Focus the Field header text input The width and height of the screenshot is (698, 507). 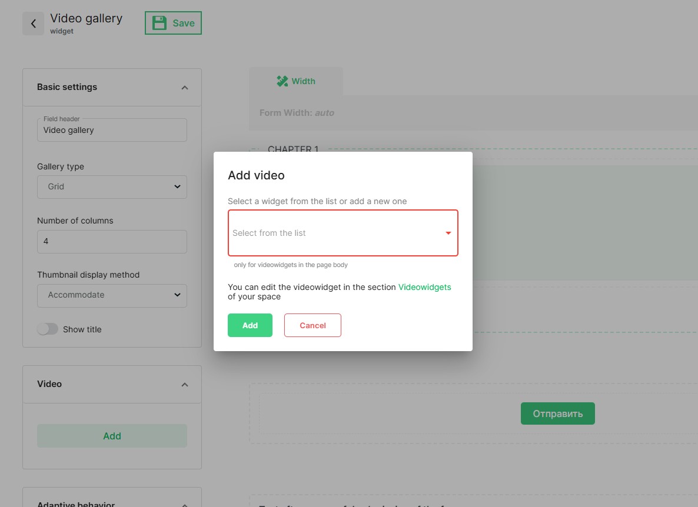[x=112, y=131]
